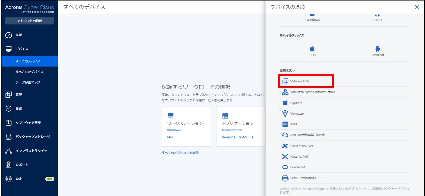
Task: Open レポート in the sidebar
Action: click(x=22, y=165)
